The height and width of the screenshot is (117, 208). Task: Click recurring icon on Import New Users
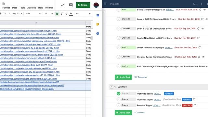(x=198, y=38)
